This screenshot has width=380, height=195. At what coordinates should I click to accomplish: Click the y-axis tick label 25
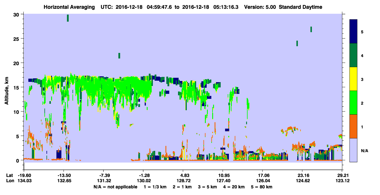[17, 39]
